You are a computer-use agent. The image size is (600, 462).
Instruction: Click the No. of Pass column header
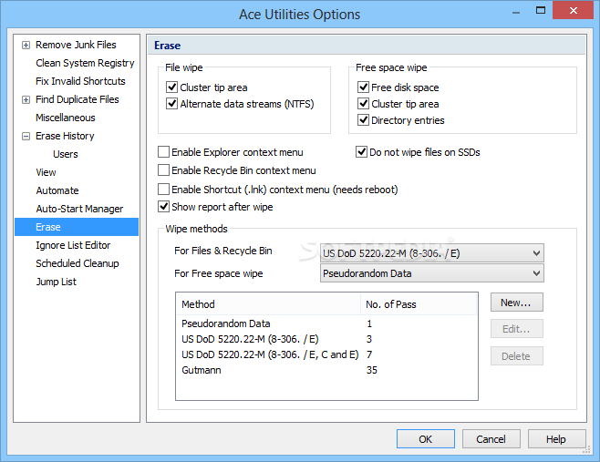[419, 304]
